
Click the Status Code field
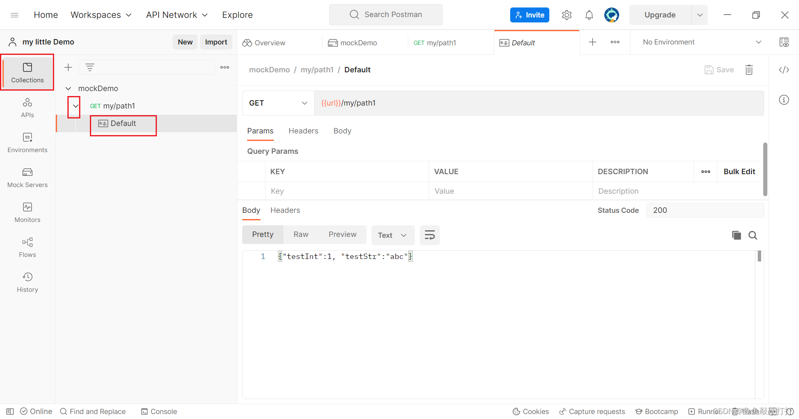click(x=705, y=210)
